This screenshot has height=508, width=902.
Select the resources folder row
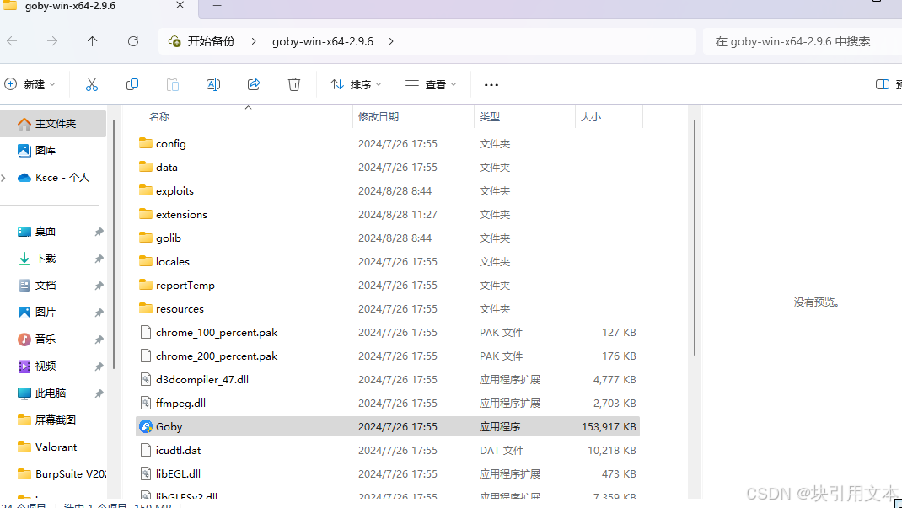tap(388, 308)
